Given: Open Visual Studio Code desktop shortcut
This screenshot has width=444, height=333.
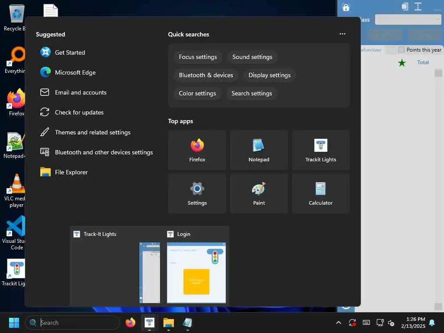Looking at the screenshot, I should click(x=15, y=233).
